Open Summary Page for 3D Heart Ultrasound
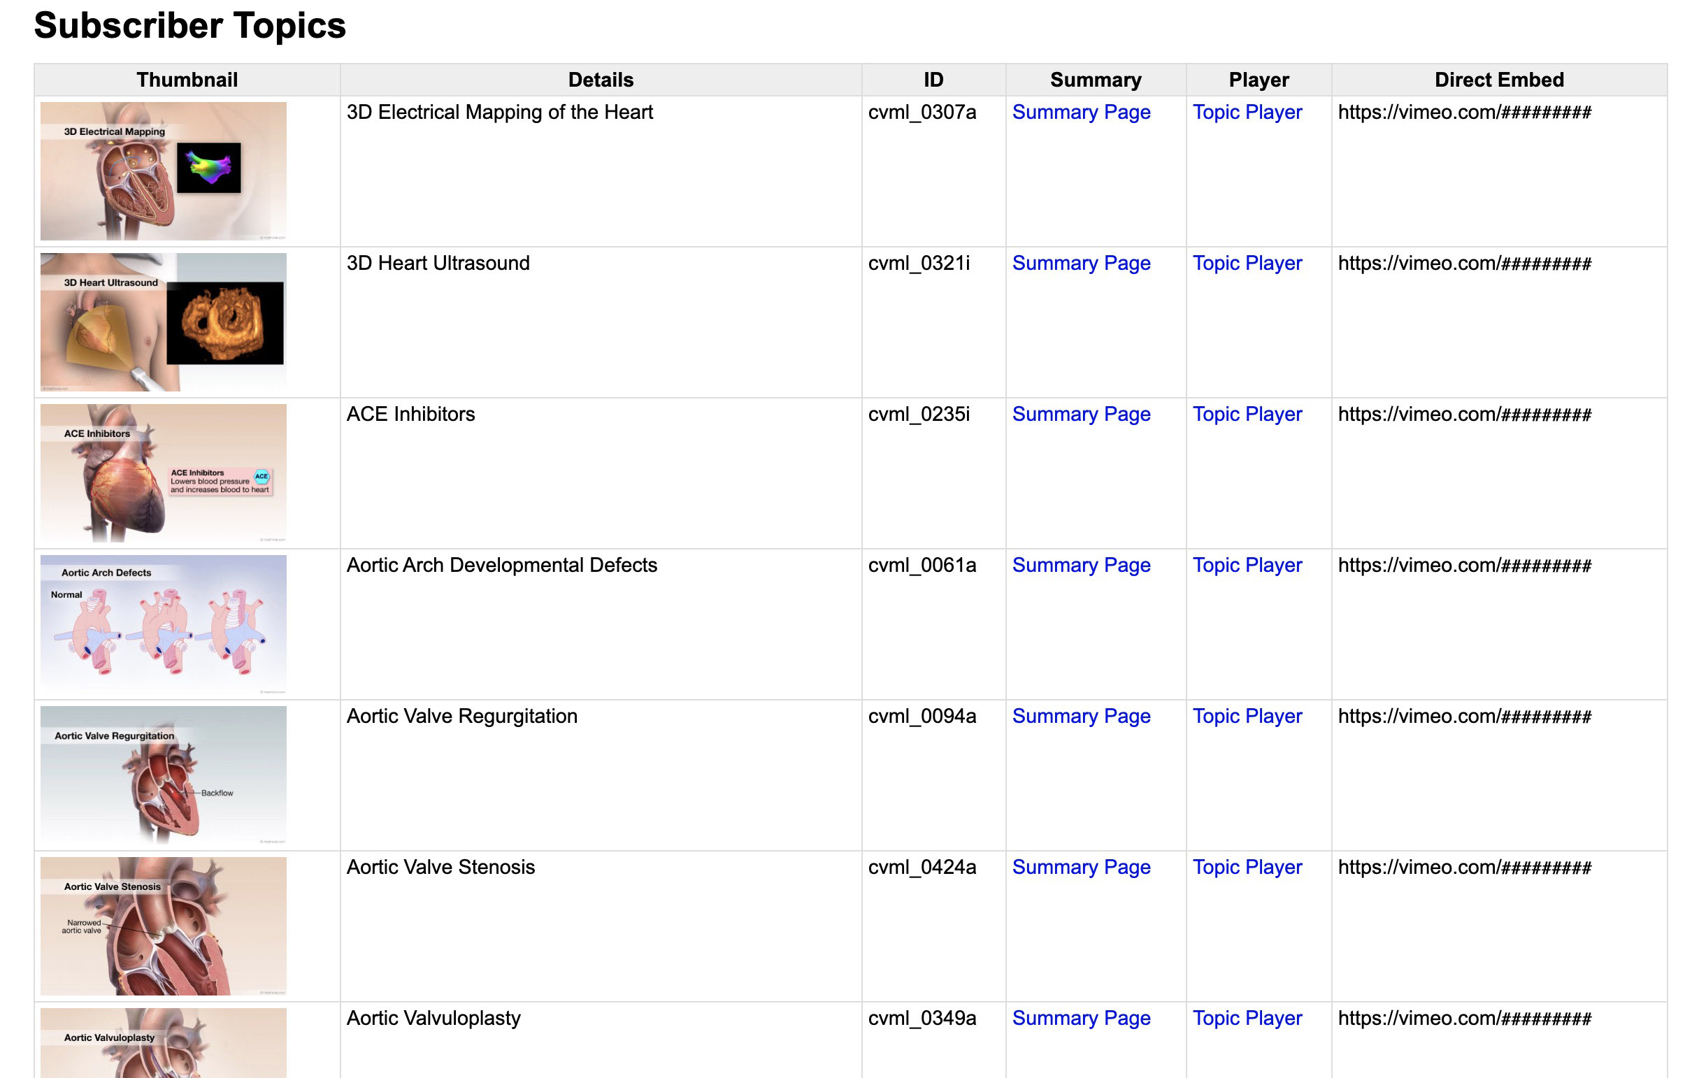 coord(1081,264)
